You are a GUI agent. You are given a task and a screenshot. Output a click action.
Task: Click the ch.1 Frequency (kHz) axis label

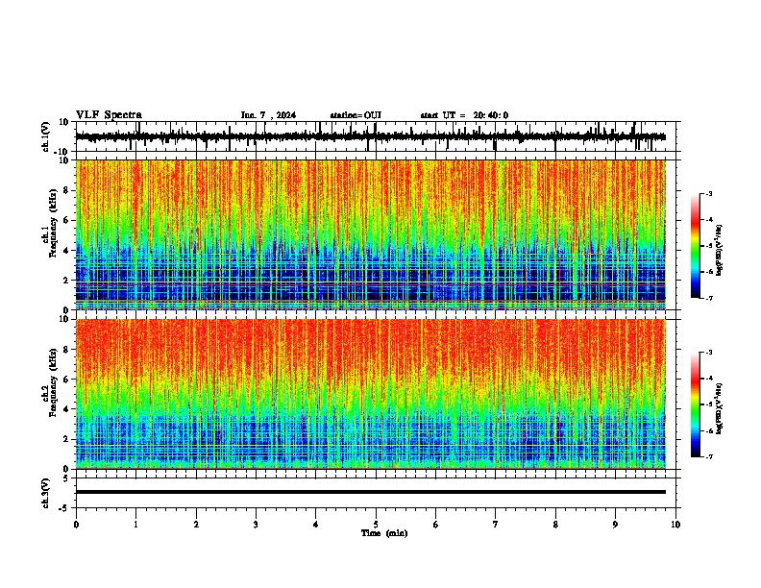51,234
